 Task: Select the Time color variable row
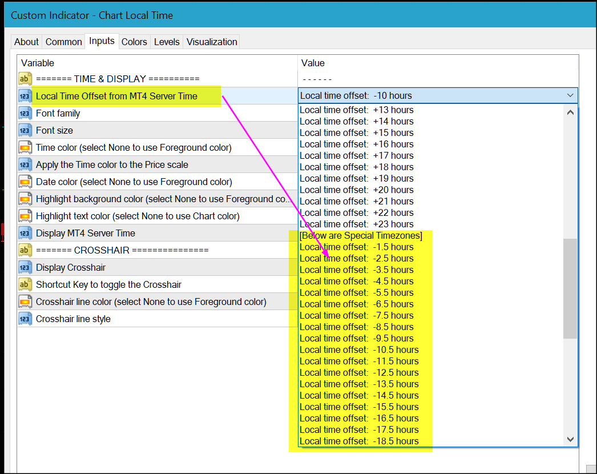[x=158, y=147]
